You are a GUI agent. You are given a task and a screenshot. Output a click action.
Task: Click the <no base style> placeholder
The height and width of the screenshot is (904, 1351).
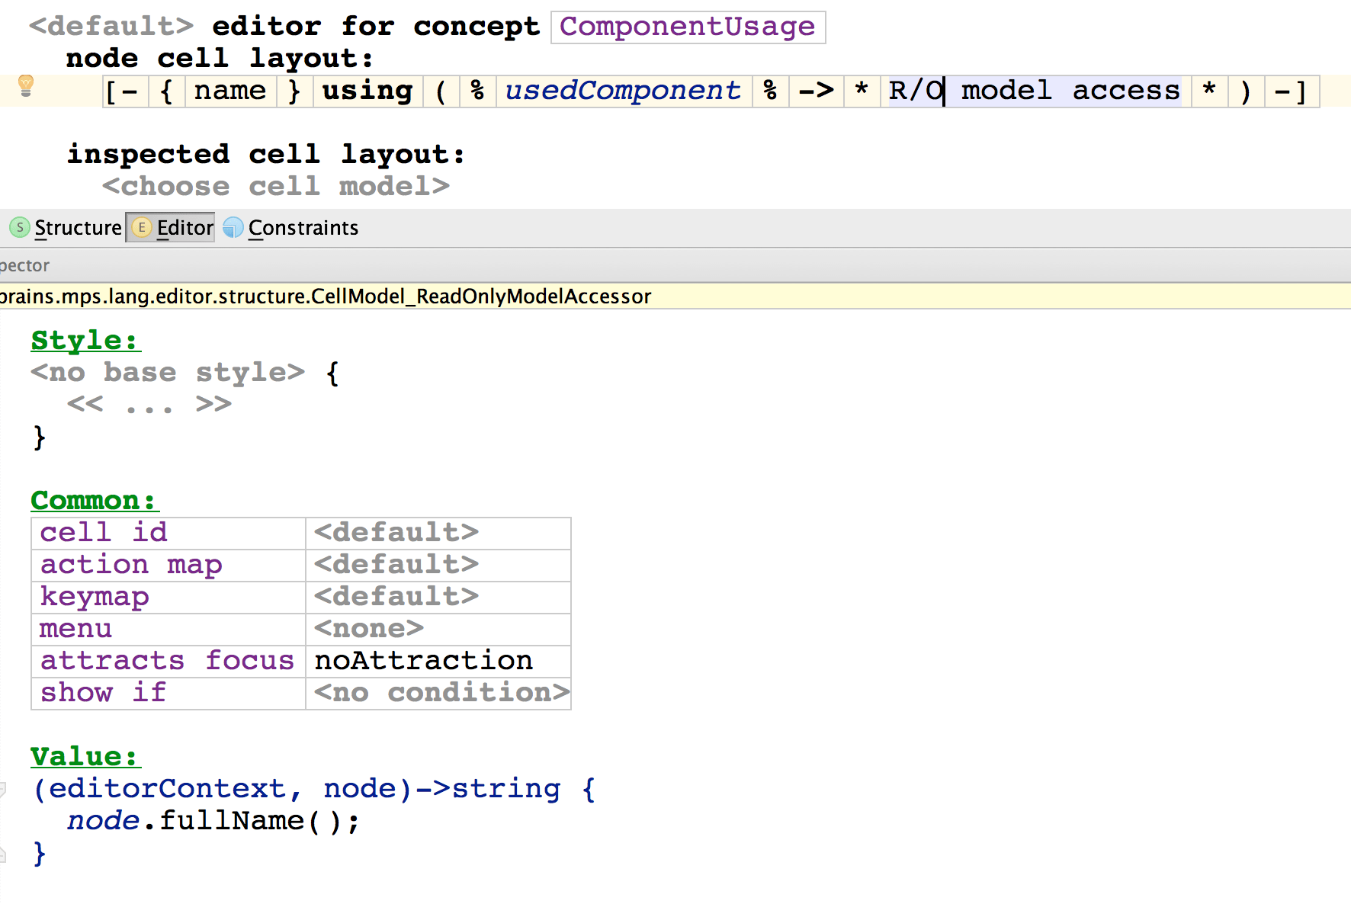(x=168, y=372)
